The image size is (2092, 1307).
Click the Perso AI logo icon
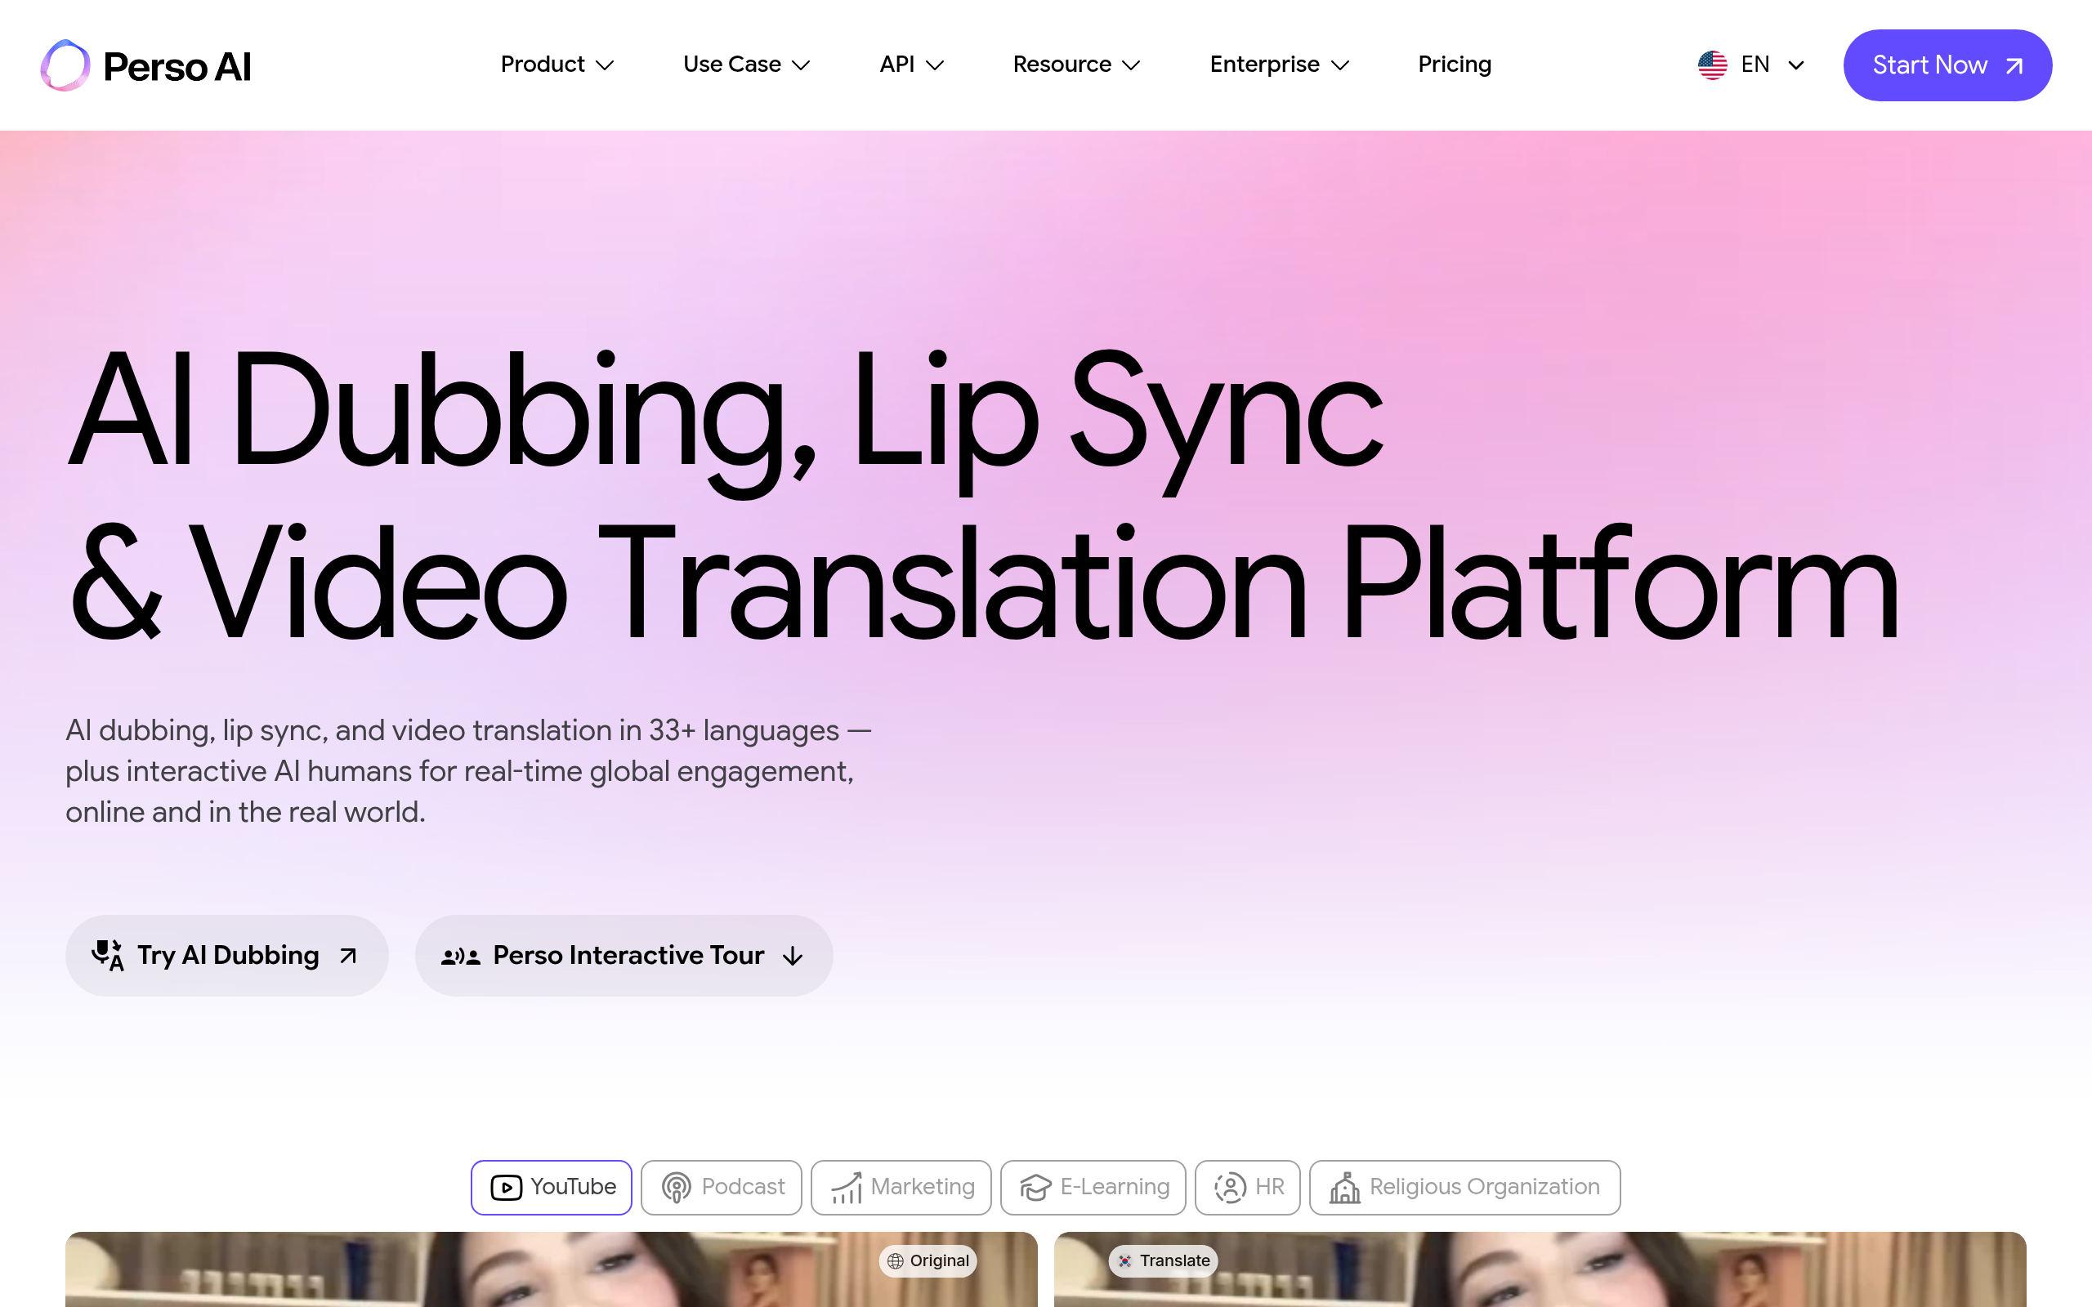pos(65,65)
